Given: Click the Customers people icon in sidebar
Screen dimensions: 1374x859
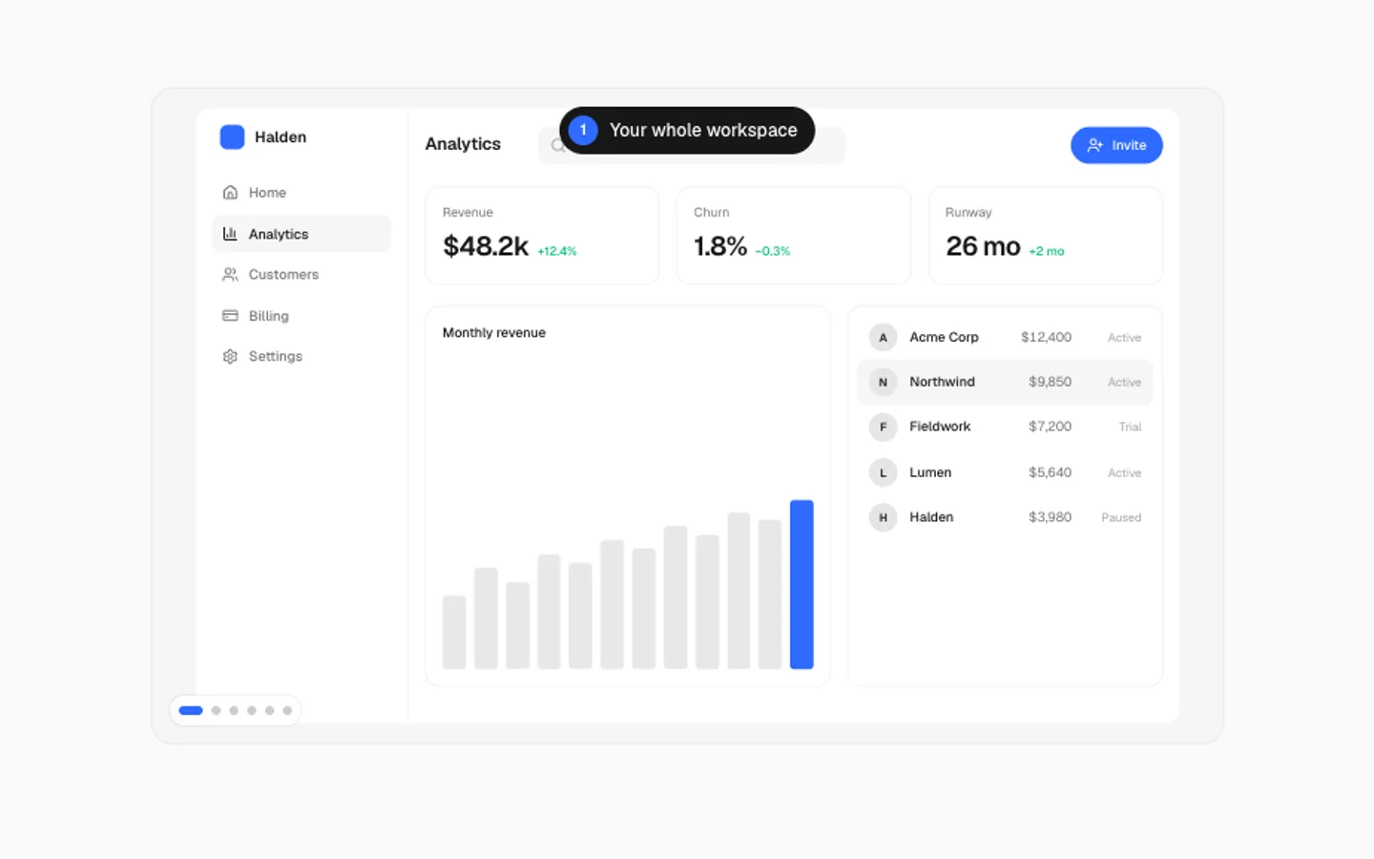Looking at the screenshot, I should [230, 275].
